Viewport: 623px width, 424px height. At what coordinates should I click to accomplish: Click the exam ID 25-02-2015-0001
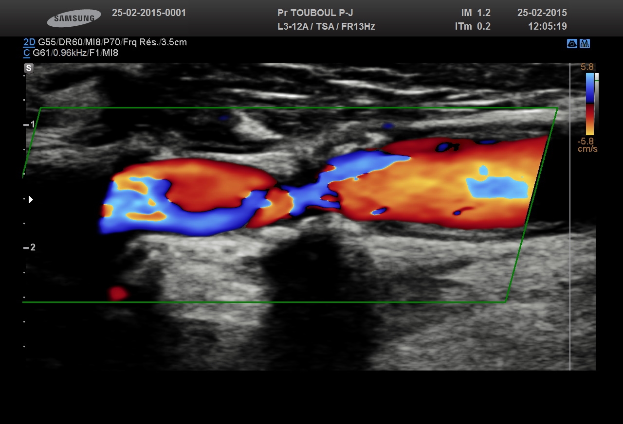pos(149,13)
